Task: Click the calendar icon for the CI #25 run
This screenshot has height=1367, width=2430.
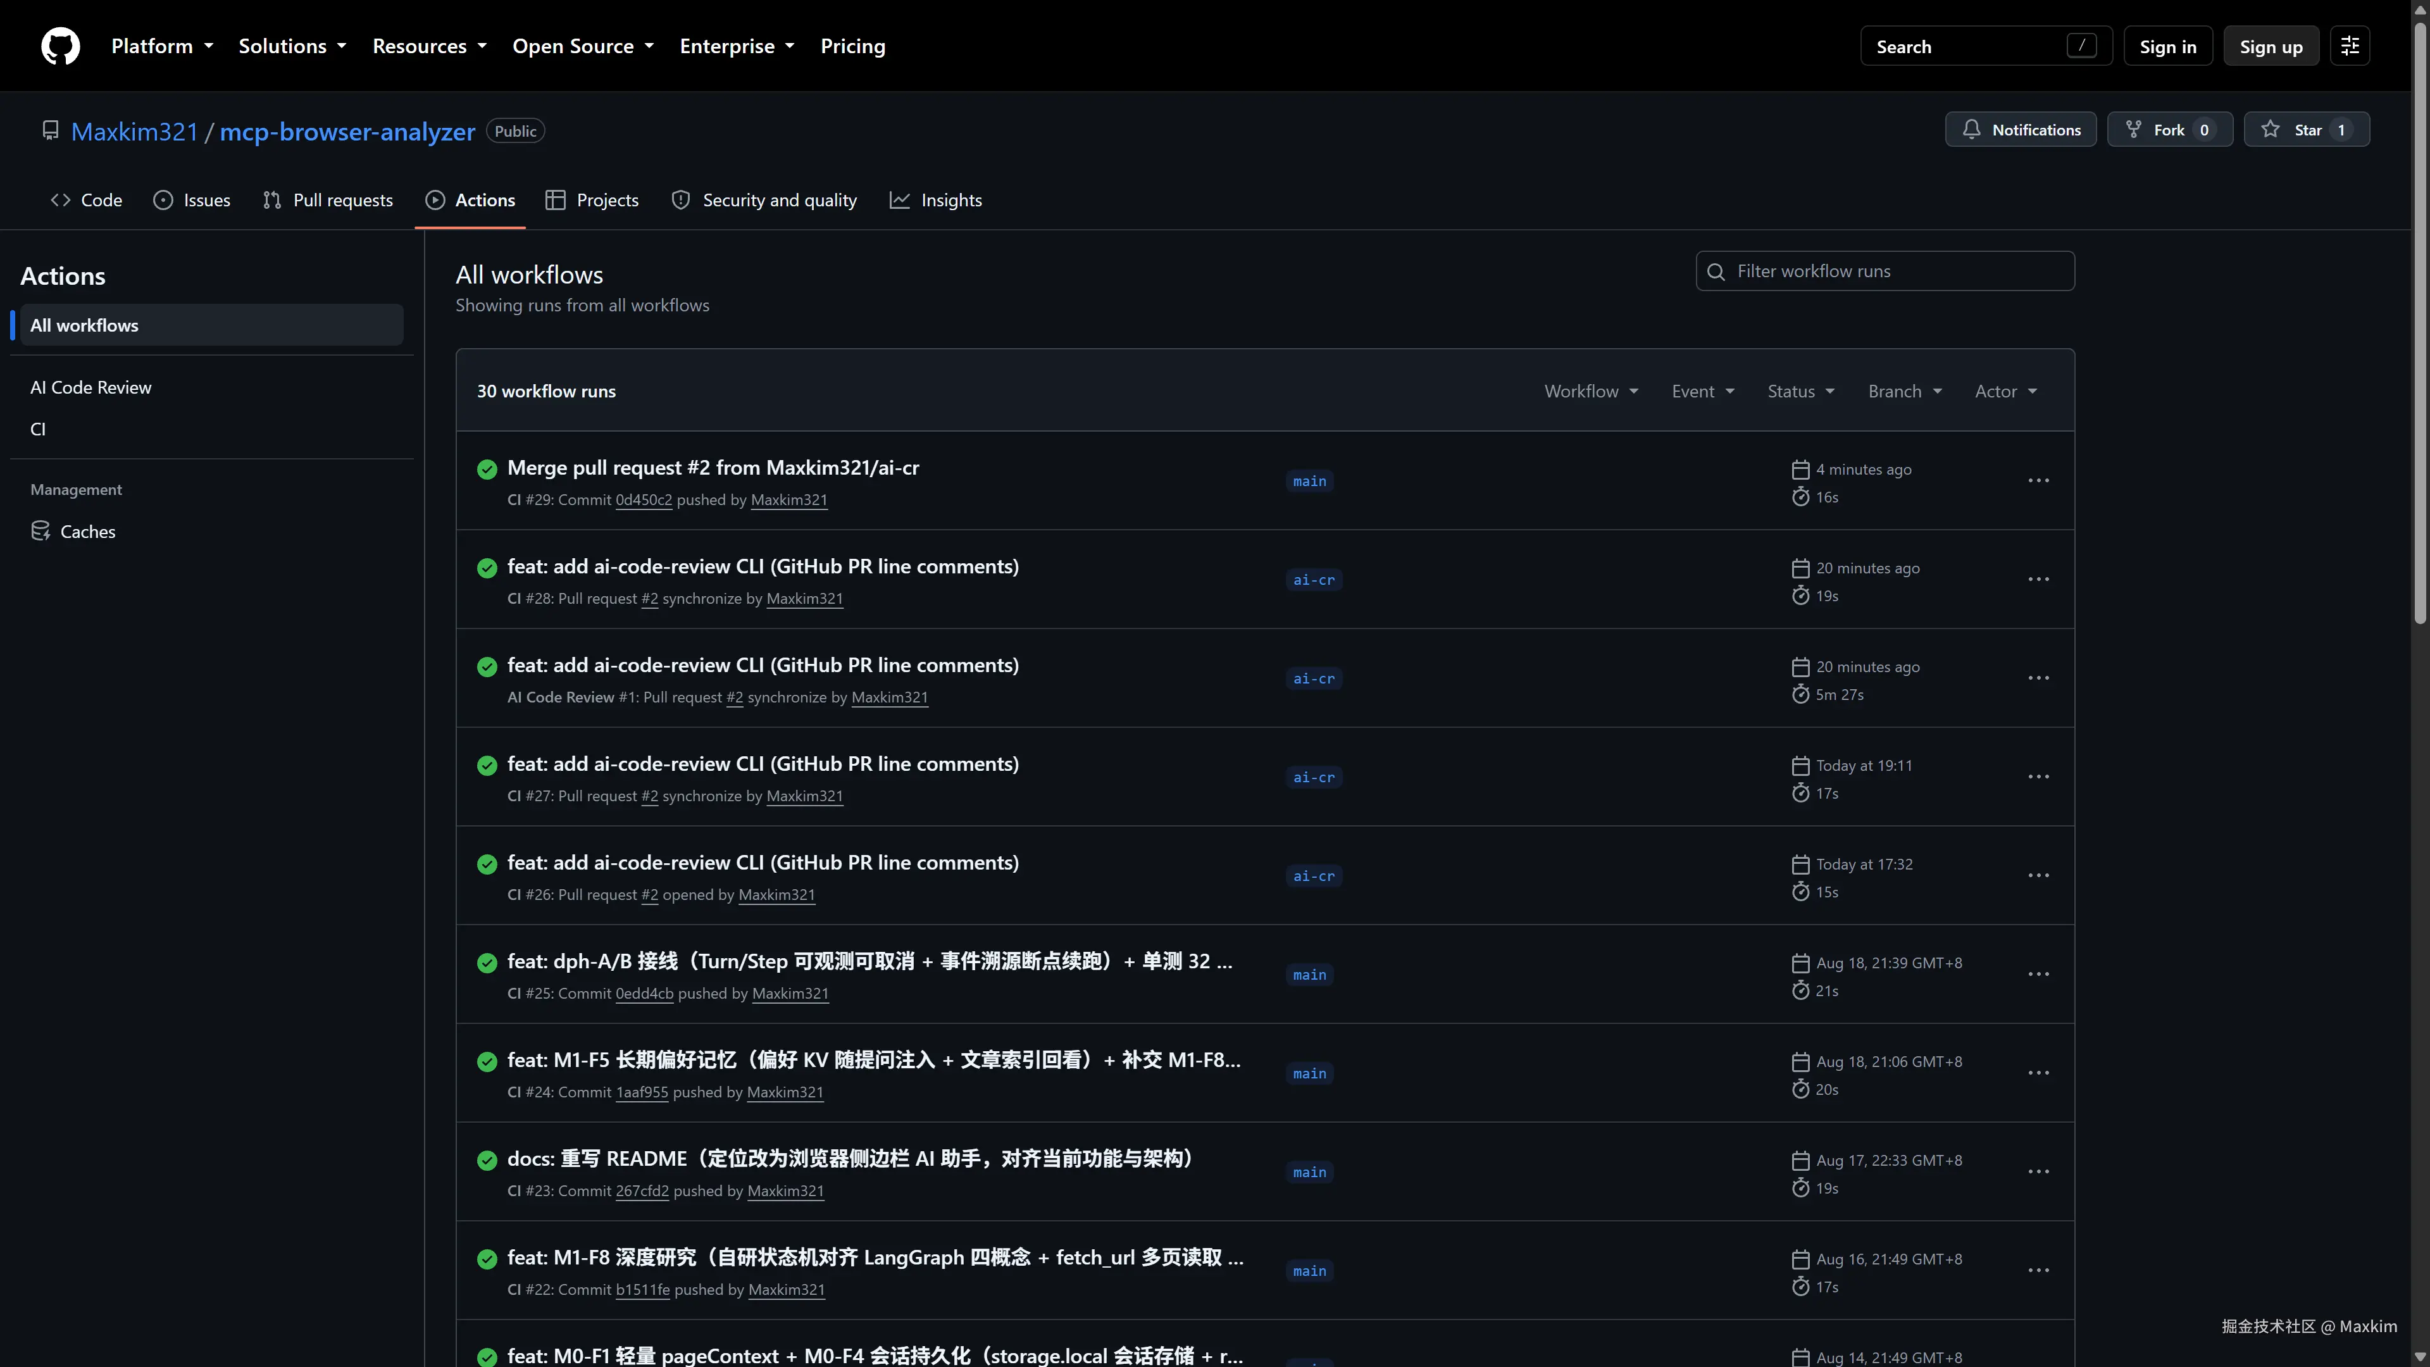Action: pos(1800,963)
